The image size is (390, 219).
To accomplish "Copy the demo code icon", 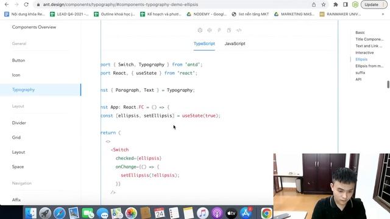I will pyautogui.click(x=229, y=30).
